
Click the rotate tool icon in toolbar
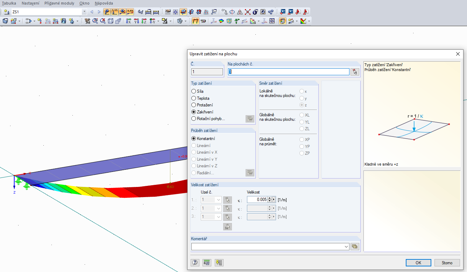(x=232, y=12)
